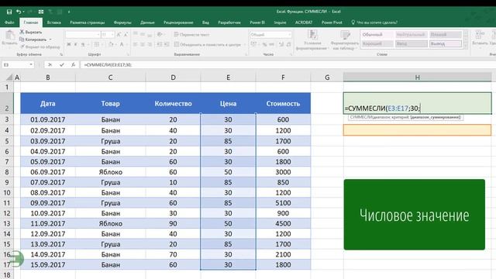The image size is (496, 279).
Task: Click the select-all corner of the sheet
Action: [x=9, y=77]
